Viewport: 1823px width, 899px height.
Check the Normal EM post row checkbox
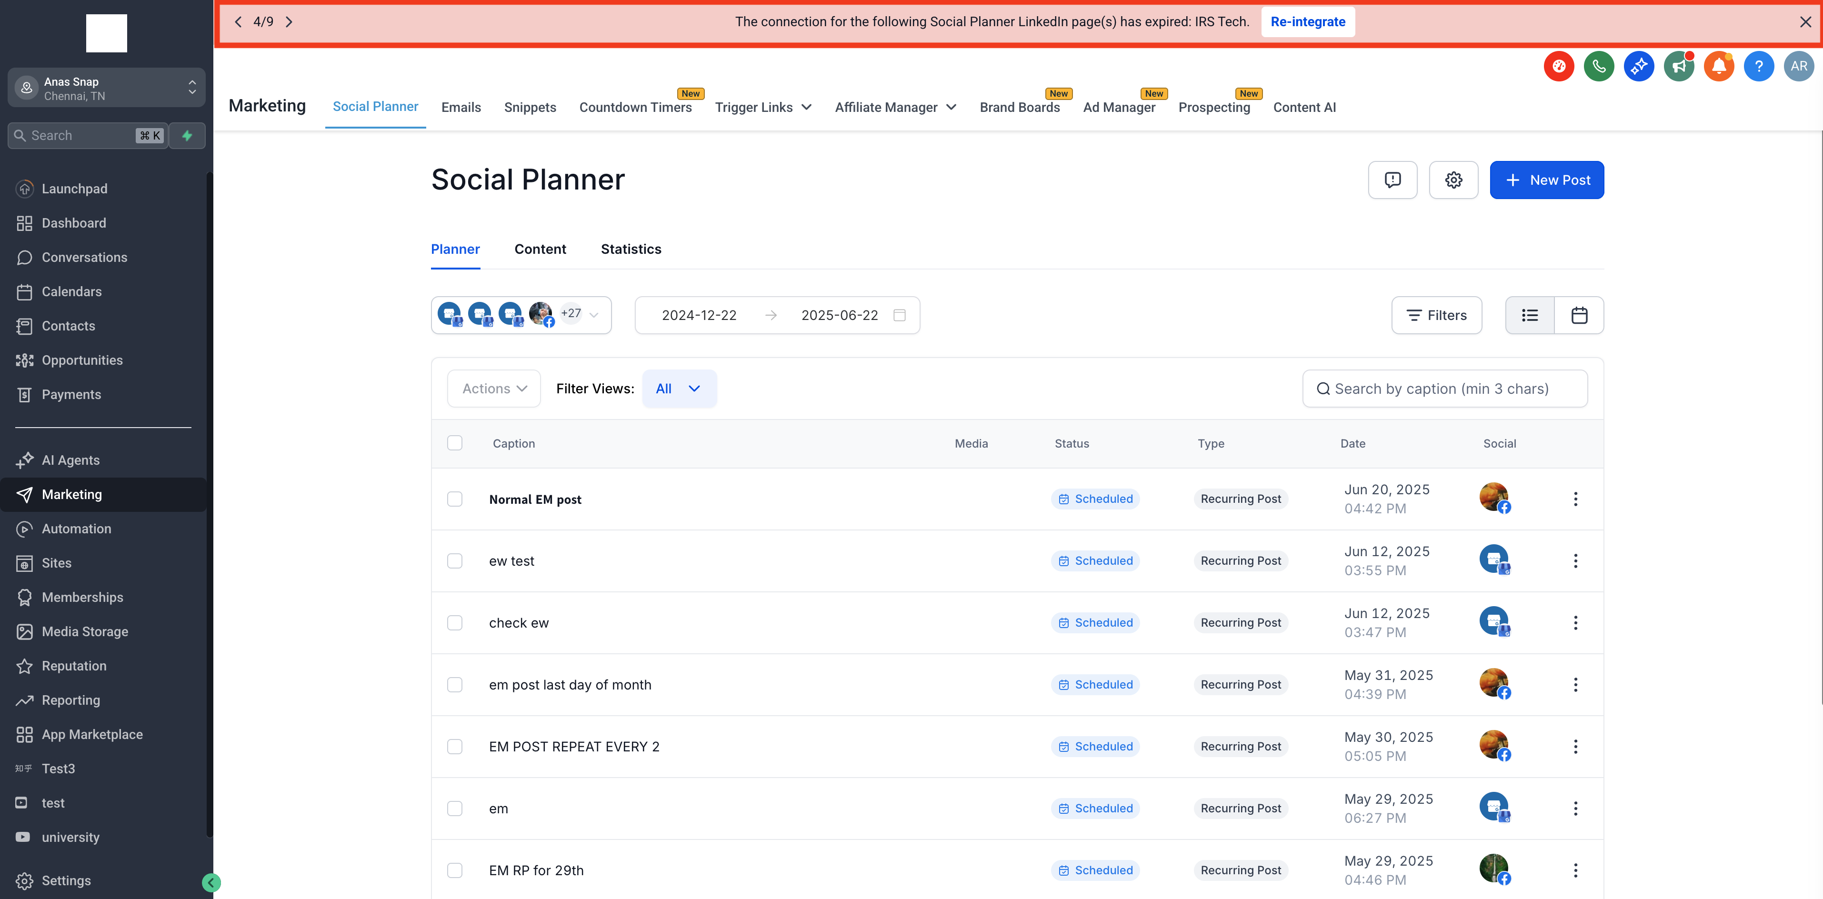tap(454, 499)
